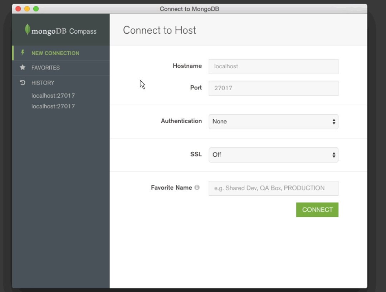Click the History clock icon

pyautogui.click(x=23, y=82)
